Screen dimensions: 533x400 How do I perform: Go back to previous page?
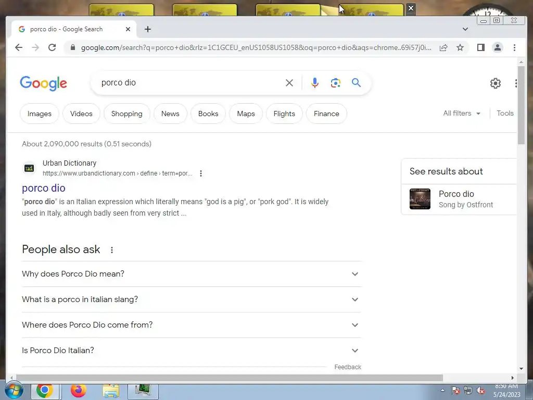[x=19, y=47]
